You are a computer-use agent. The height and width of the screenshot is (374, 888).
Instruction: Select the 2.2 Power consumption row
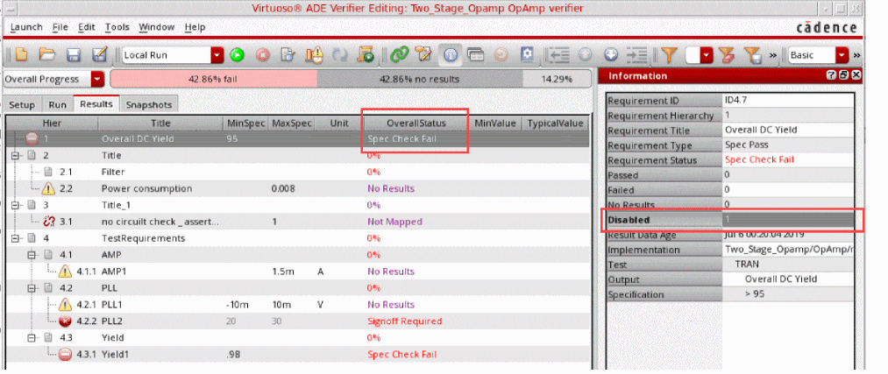298,188
